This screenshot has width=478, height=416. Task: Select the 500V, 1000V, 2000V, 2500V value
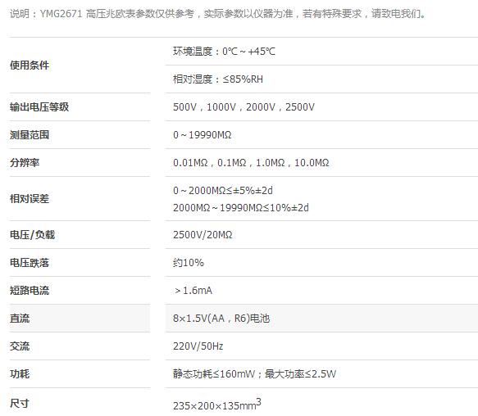(244, 107)
